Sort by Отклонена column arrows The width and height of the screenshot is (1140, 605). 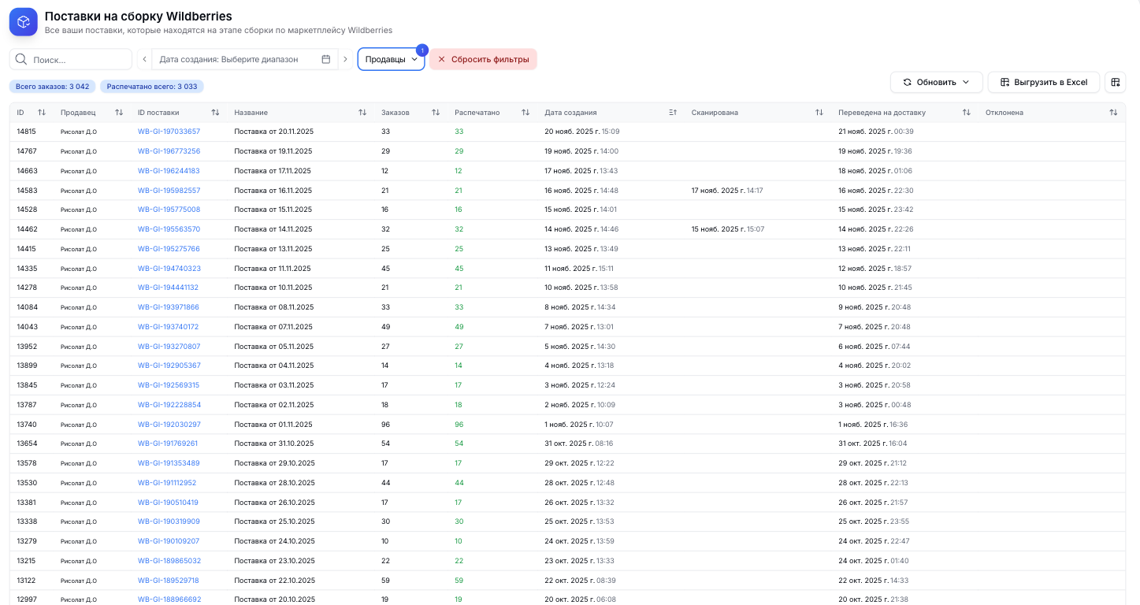pos(1113,113)
